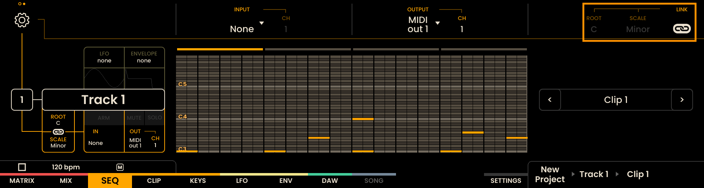Open the ENVELOPE none selector
The height and width of the screenshot is (188, 704).
(x=144, y=57)
